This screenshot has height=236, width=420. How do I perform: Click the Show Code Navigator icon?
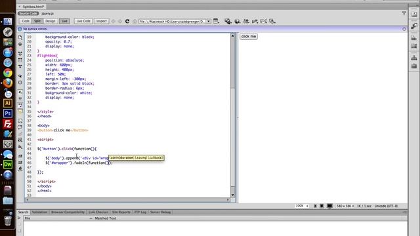click(20, 44)
